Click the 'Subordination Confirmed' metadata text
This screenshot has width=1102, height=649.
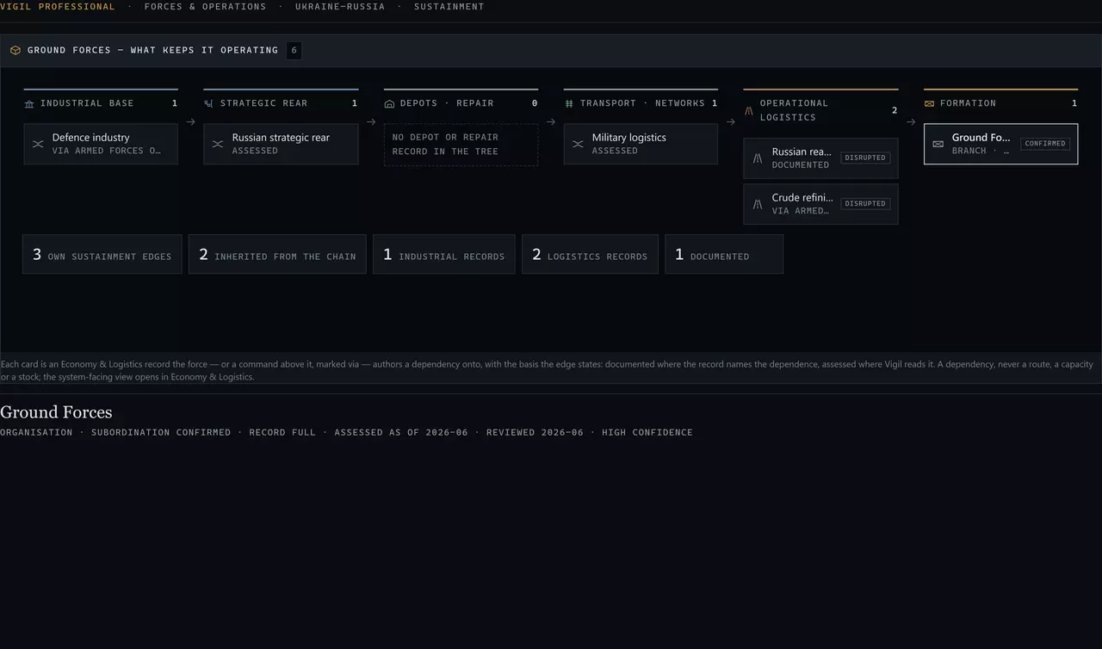pos(161,432)
